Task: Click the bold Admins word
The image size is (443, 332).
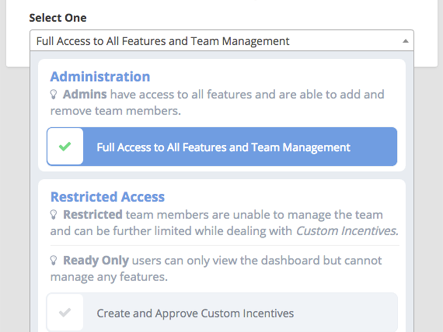Action: tap(85, 94)
